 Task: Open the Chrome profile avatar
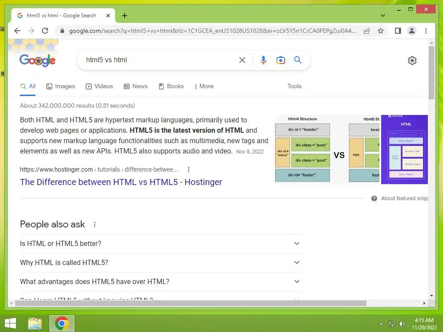[412, 31]
